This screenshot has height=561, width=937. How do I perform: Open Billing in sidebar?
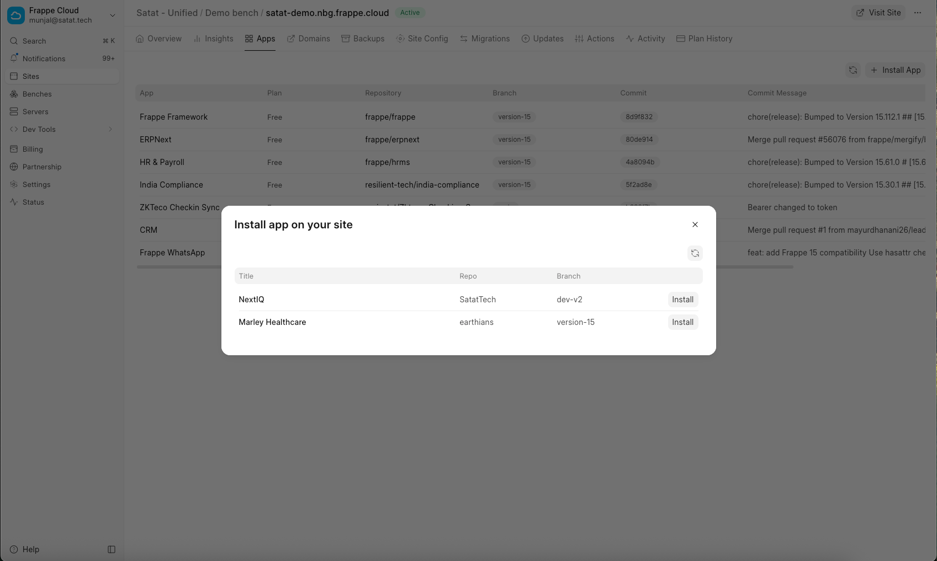pyautogui.click(x=62, y=149)
